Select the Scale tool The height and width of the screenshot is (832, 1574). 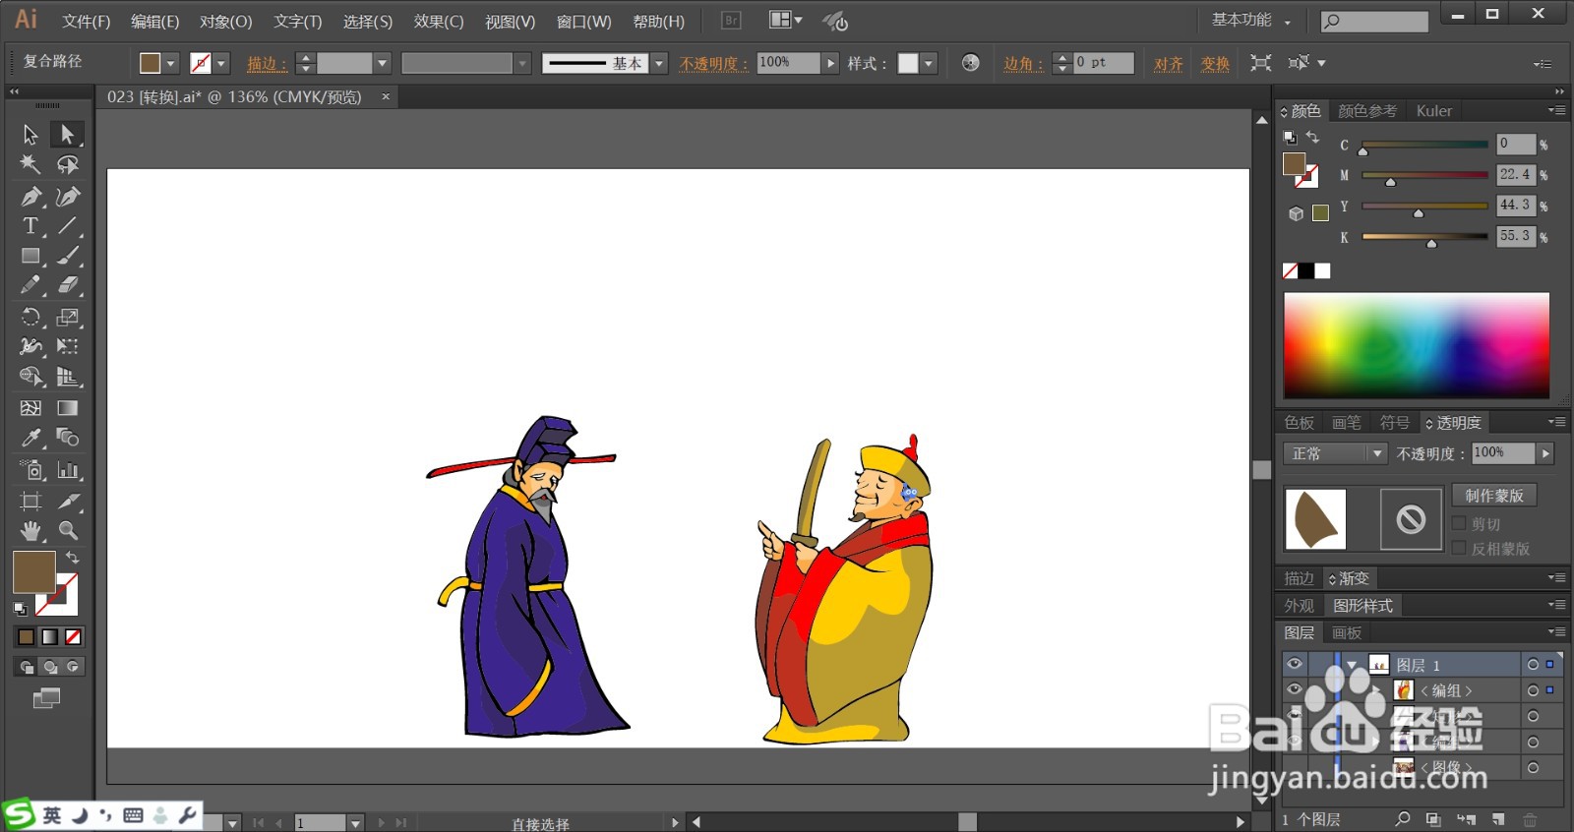(x=67, y=317)
